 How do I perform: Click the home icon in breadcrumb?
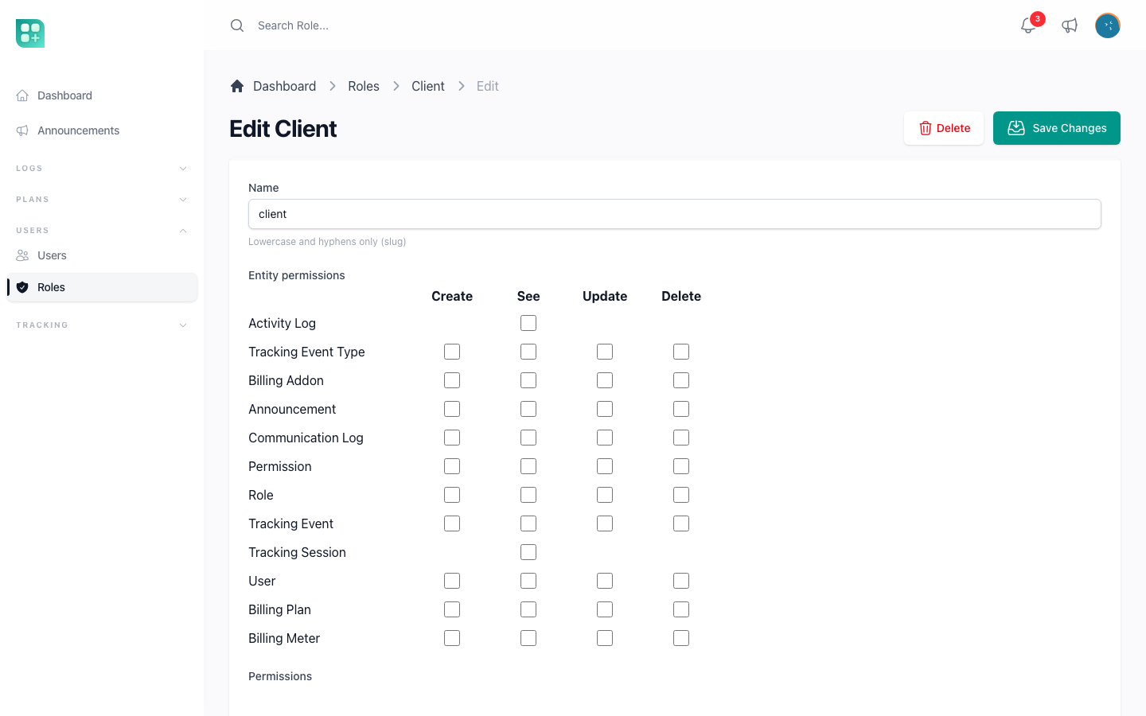(237, 86)
